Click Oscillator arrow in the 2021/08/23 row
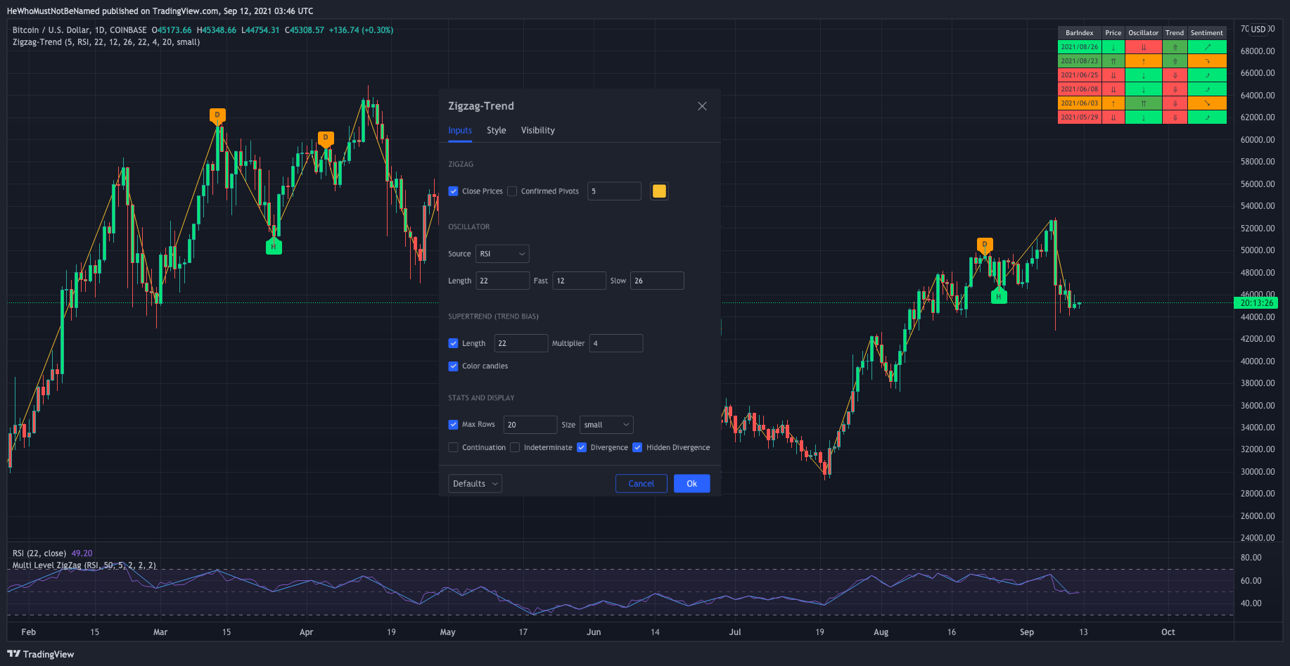The width and height of the screenshot is (1290, 666). pos(1144,61)
